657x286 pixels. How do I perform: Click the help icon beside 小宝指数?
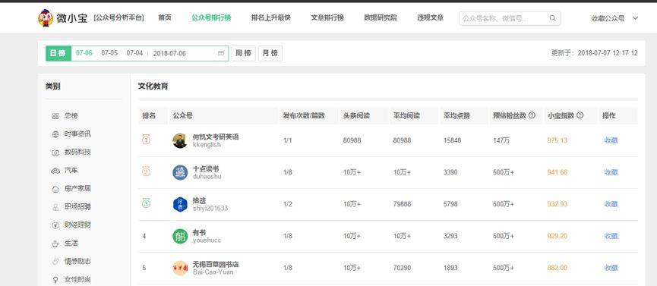click(580, 115)
